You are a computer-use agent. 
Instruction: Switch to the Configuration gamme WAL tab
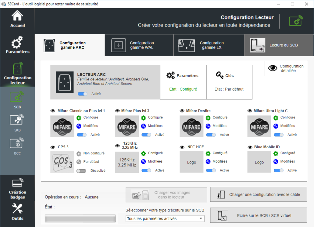pyautogui.click(x=139, y=45)
